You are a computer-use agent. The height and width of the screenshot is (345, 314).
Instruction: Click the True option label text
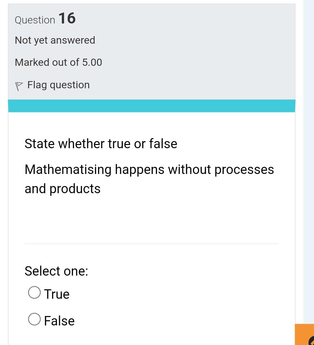coord(57,294)
